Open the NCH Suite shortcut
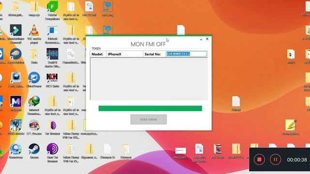 tap(52, 80)
